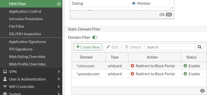Select the *.cisco.com domain row
207x95 pixels.
139,66
